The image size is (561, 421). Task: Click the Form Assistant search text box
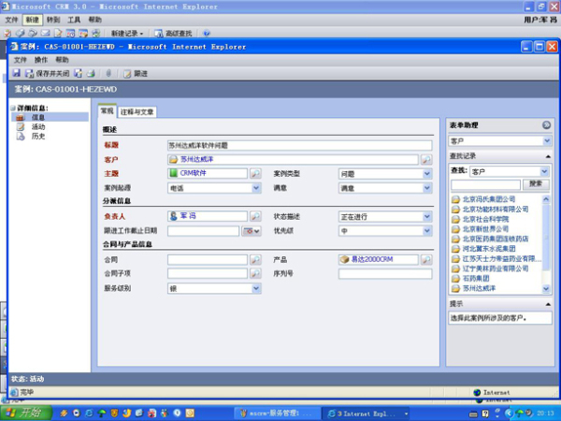pos(485,184)
